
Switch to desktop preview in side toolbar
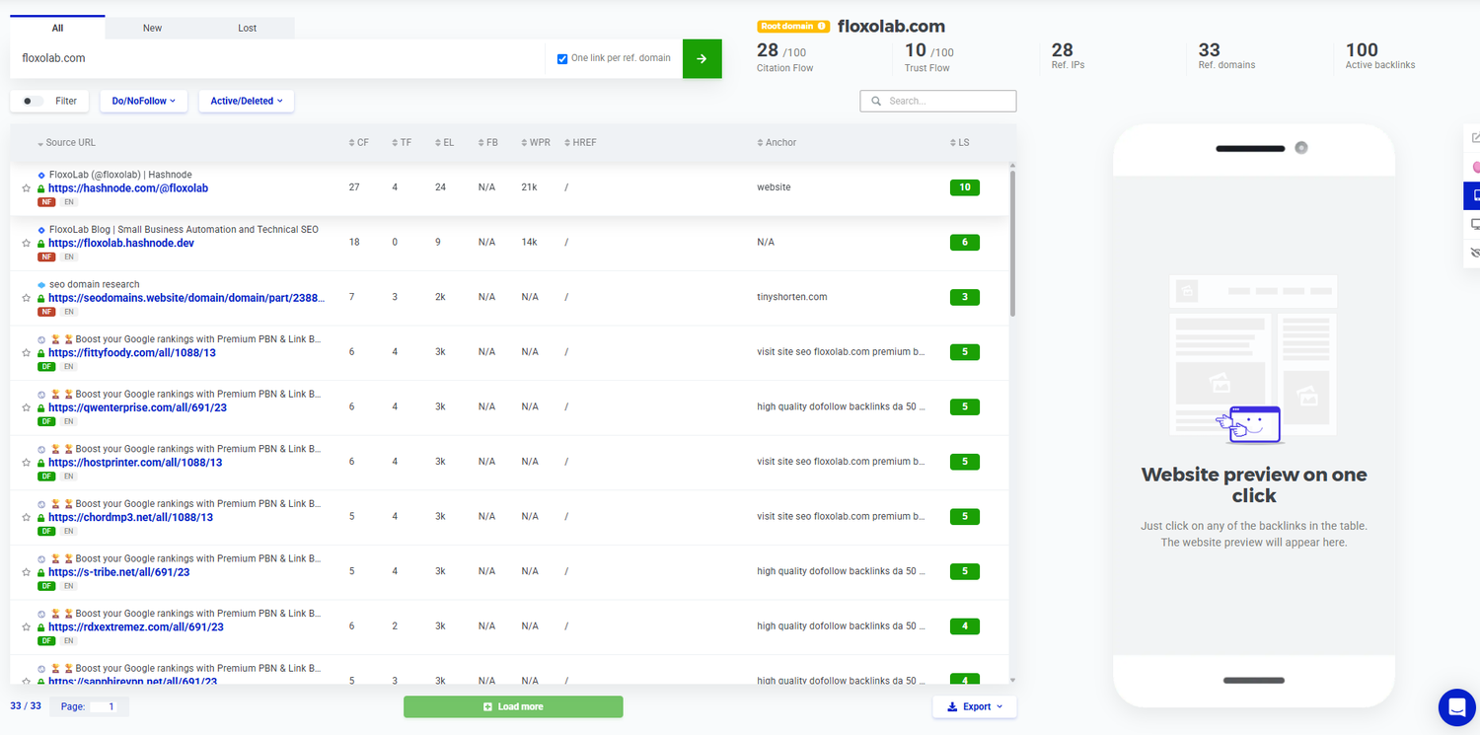[1474, 224]
